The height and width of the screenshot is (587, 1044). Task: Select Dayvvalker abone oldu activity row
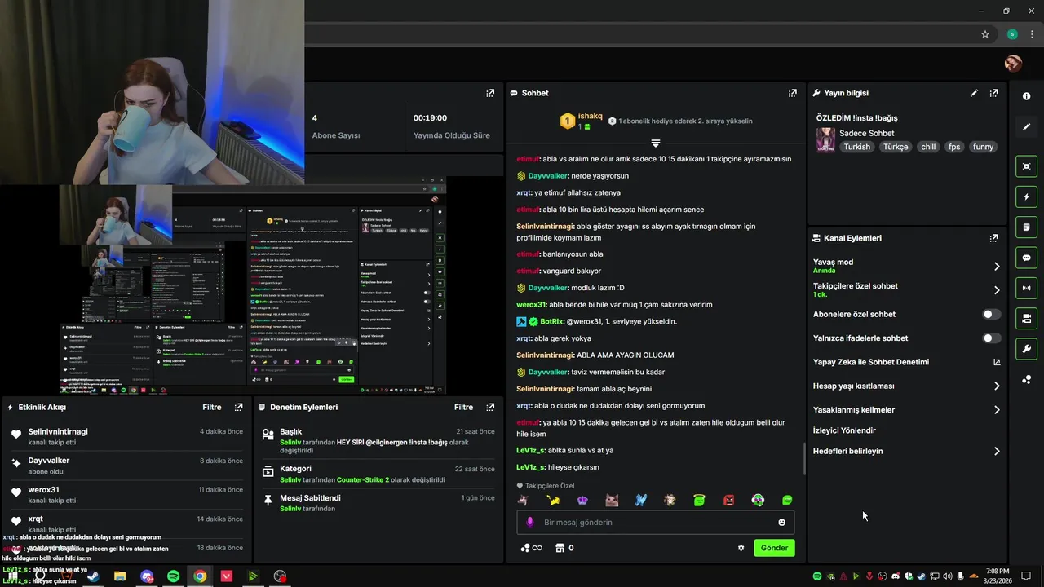[x=126, y=466]
